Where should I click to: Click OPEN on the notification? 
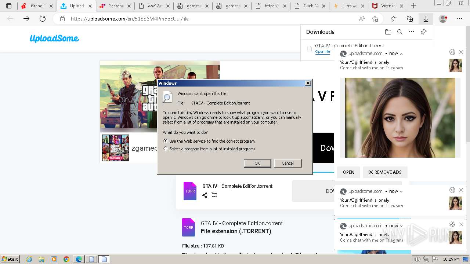point(348,172)
